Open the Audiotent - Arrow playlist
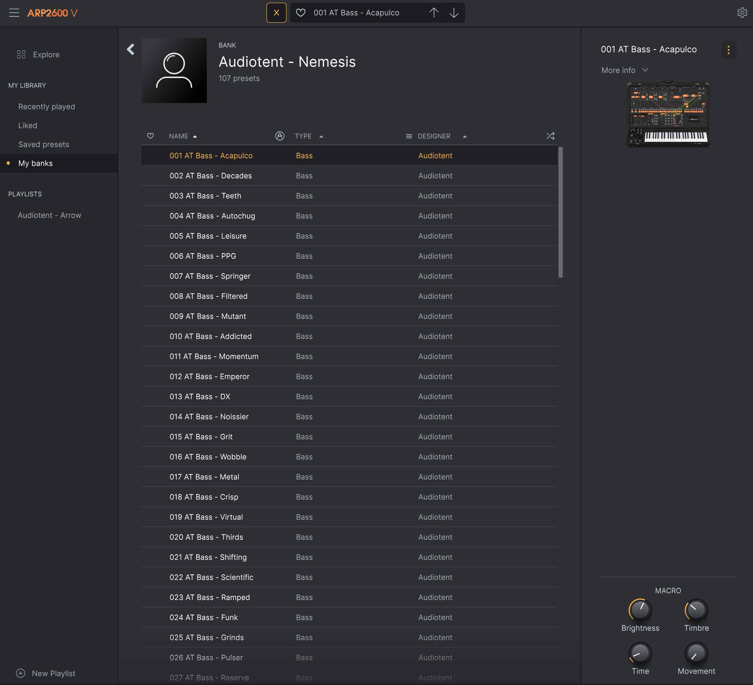Image resolution: width=753 pixels, height=685 pixels. coord(49,215)
